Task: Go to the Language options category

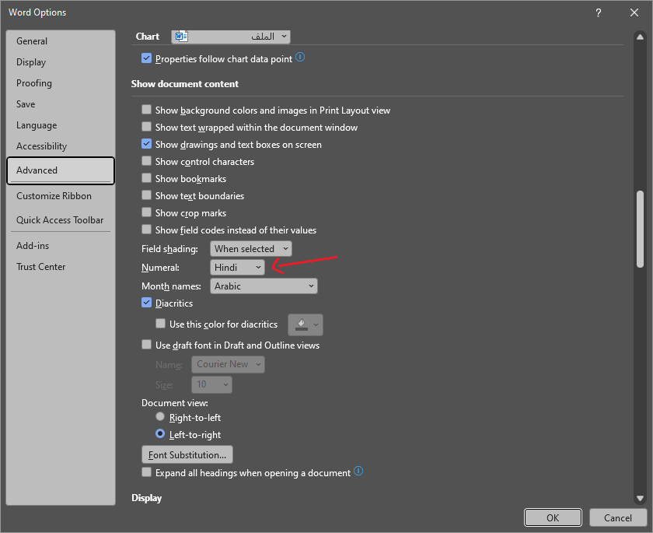Action: pyautogui.click(x=61, y=125)
